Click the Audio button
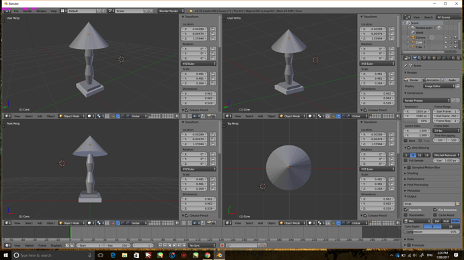The height and width of the screenshot is (260, 464). 451,80
